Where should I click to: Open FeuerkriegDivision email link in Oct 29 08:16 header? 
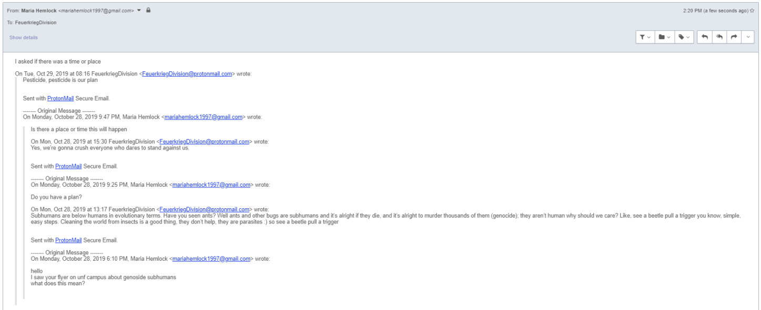(x=187, y=74)
